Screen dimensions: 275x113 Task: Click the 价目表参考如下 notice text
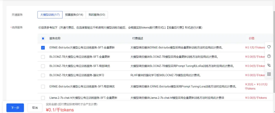(120, 28)
